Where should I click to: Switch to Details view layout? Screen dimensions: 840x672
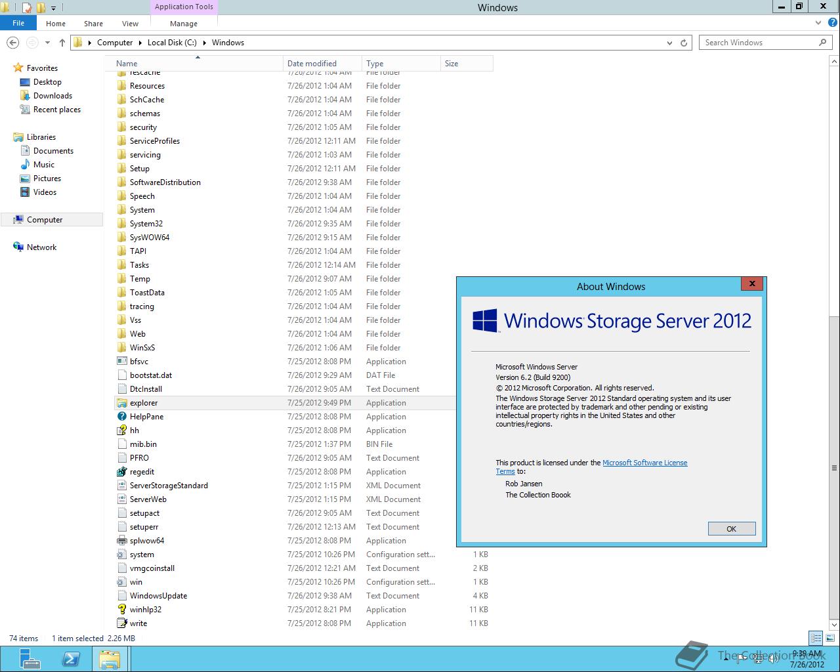816,638
